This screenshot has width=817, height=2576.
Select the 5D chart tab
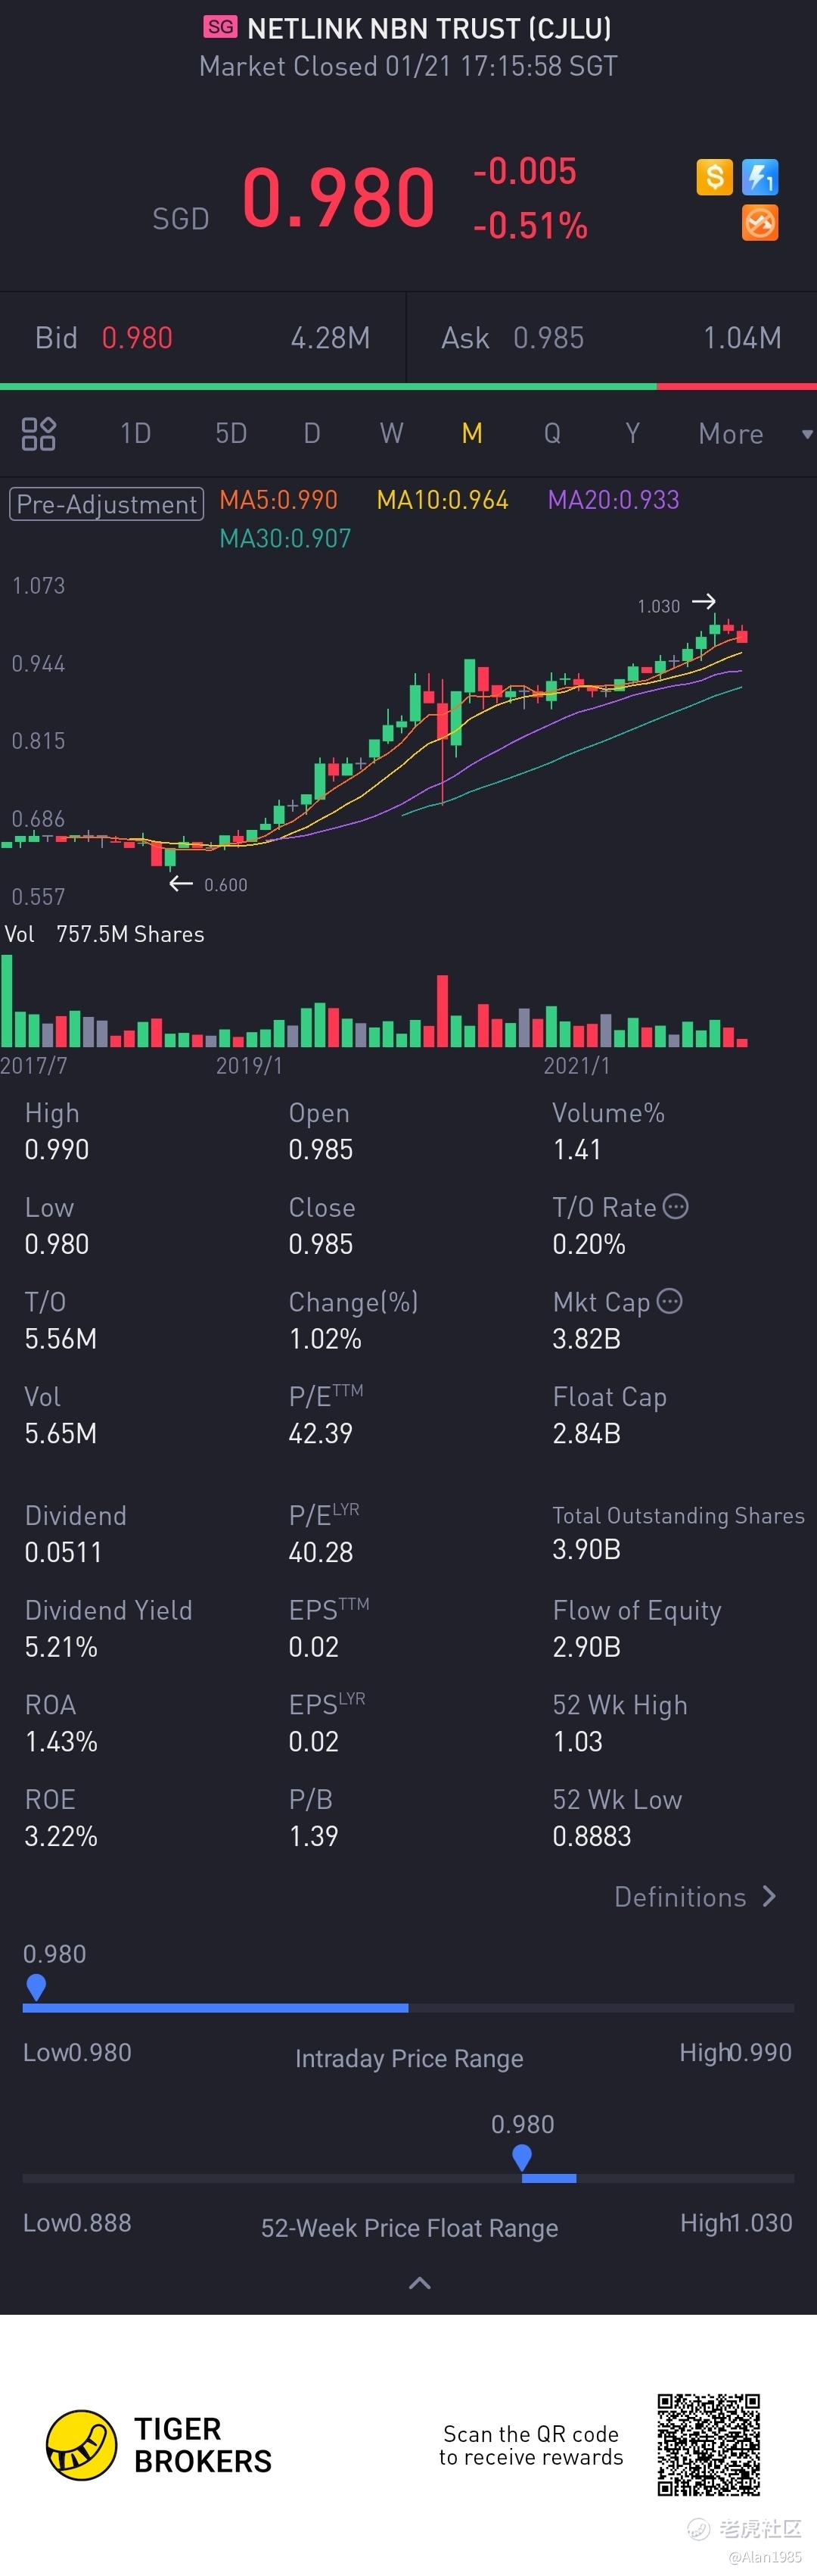[x=231, y=434]
